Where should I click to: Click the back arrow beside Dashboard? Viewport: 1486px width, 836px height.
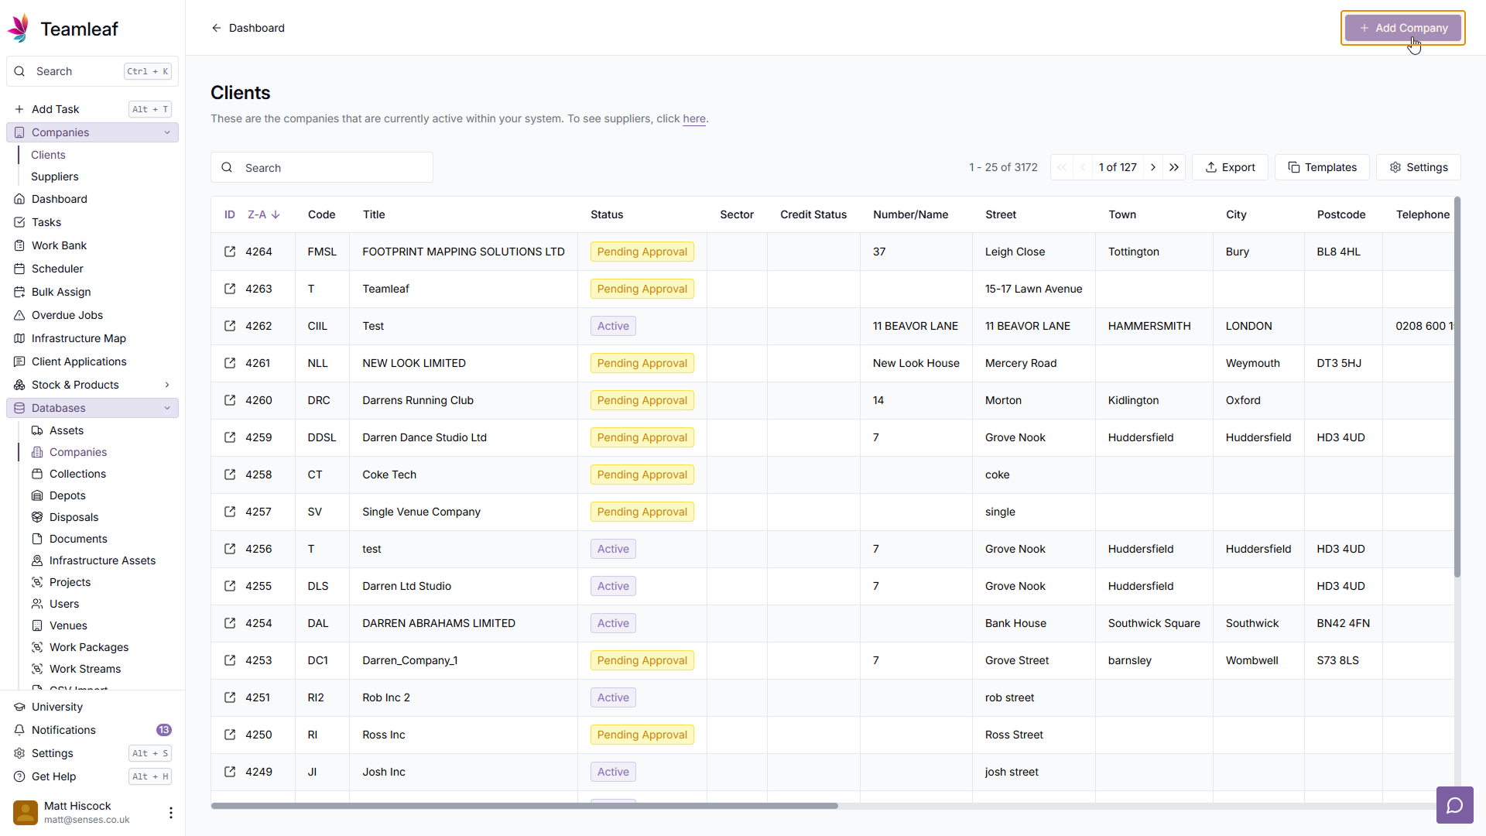tap(217, 28)
